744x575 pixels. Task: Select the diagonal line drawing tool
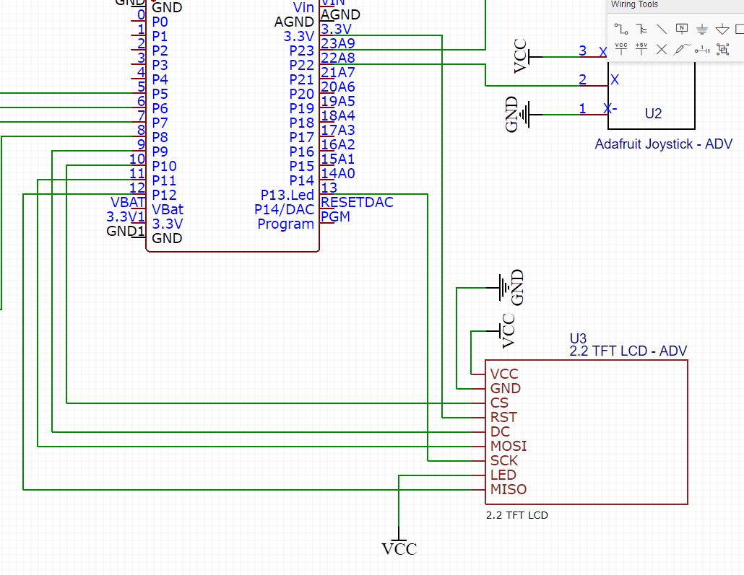[662, 29]
